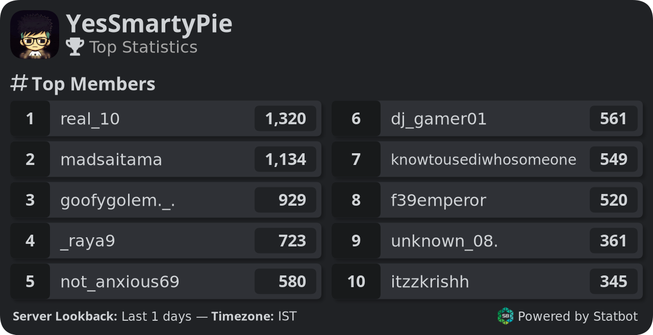The width and height of the screenshot is (653, 335).
Task: Select the knowtousediwhosomeone entry
Action: (x=487, y=159)
